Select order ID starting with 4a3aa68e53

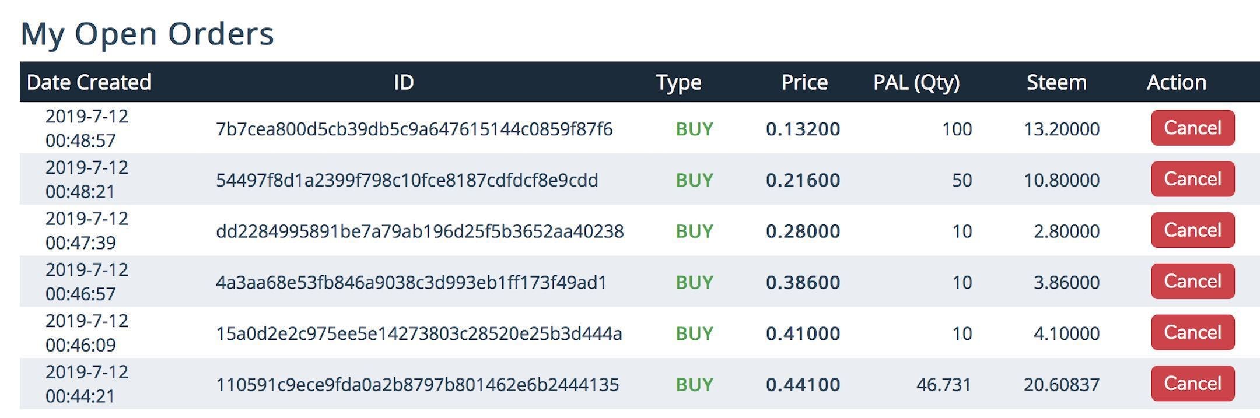(411, 283)
